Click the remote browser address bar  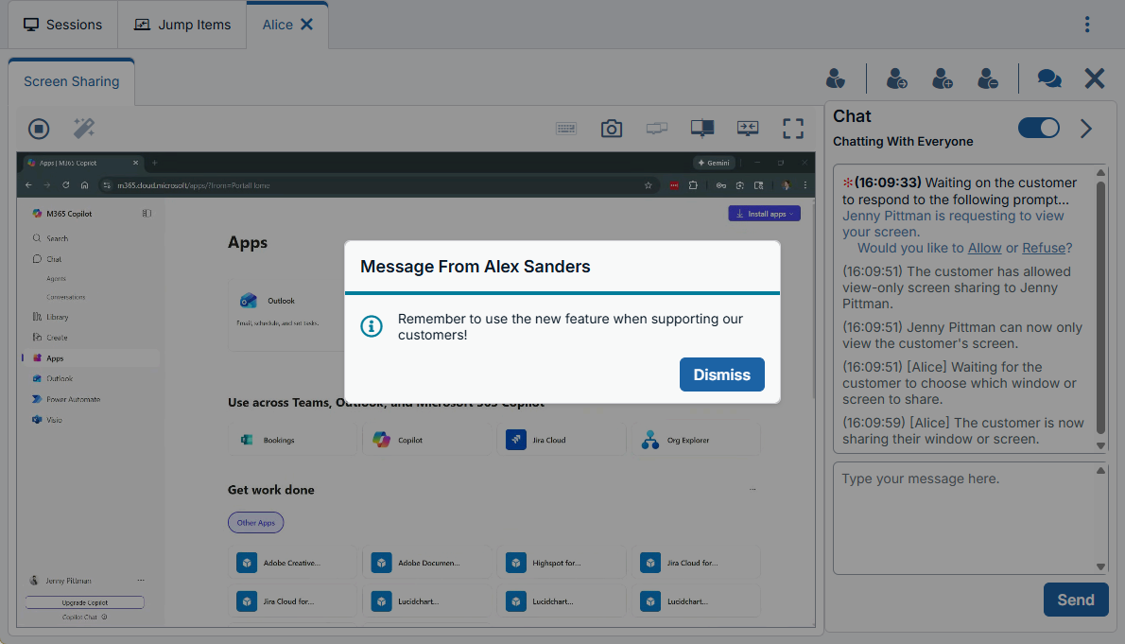pyautogui.click(x=377, y=185)
